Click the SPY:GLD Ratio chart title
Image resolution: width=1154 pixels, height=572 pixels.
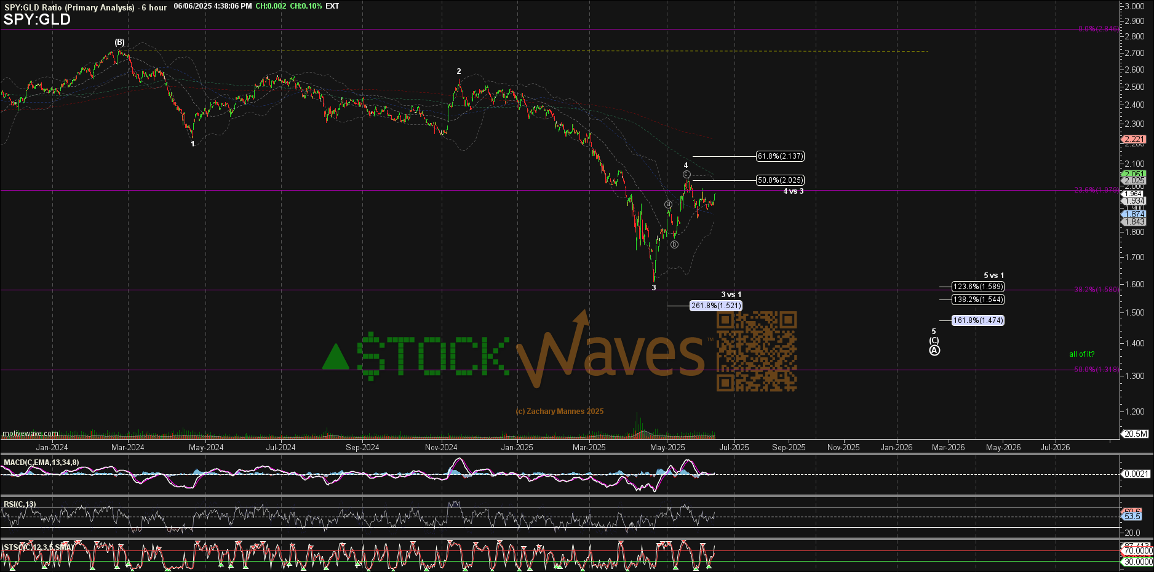pyautogui.click(x=70, y=7)
